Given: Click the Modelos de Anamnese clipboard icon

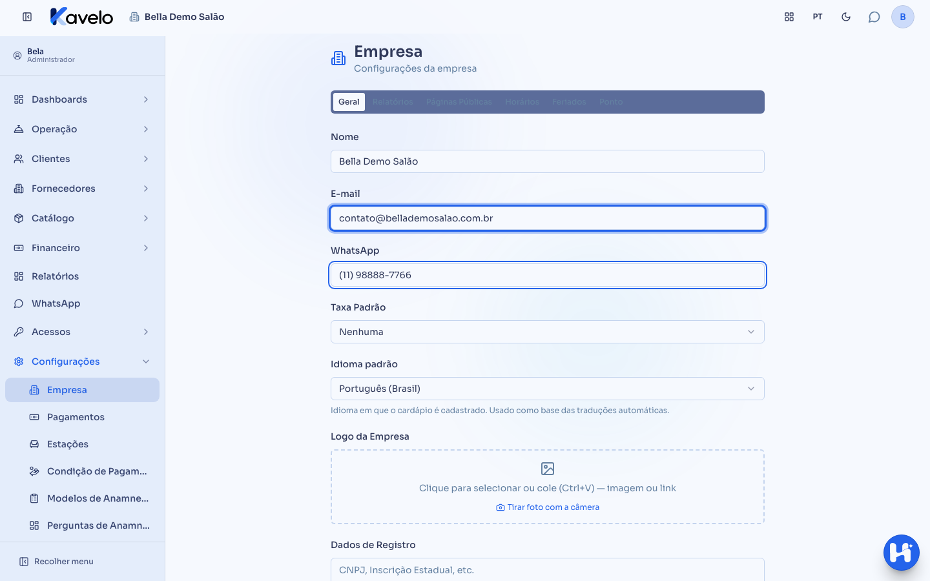Looking at the screenshot, I should click(x=34, y=498).
